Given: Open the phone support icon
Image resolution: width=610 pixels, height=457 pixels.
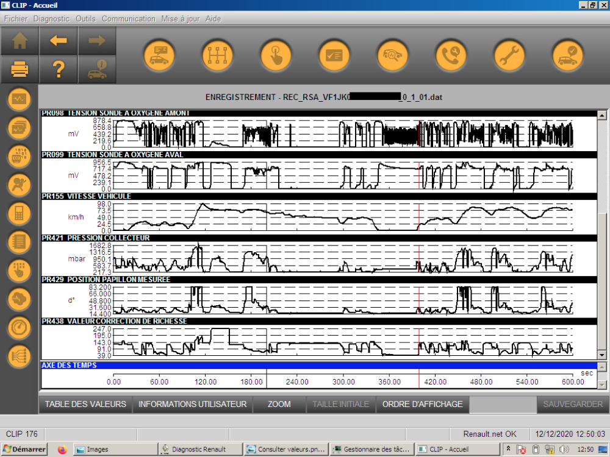Looking at the screenshot, I should pos(451,55).
